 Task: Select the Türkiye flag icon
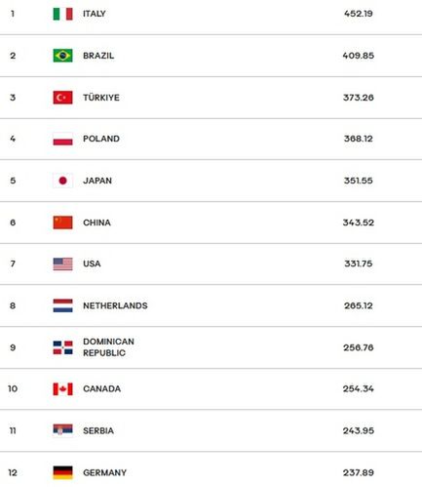[x=62, y=98]
